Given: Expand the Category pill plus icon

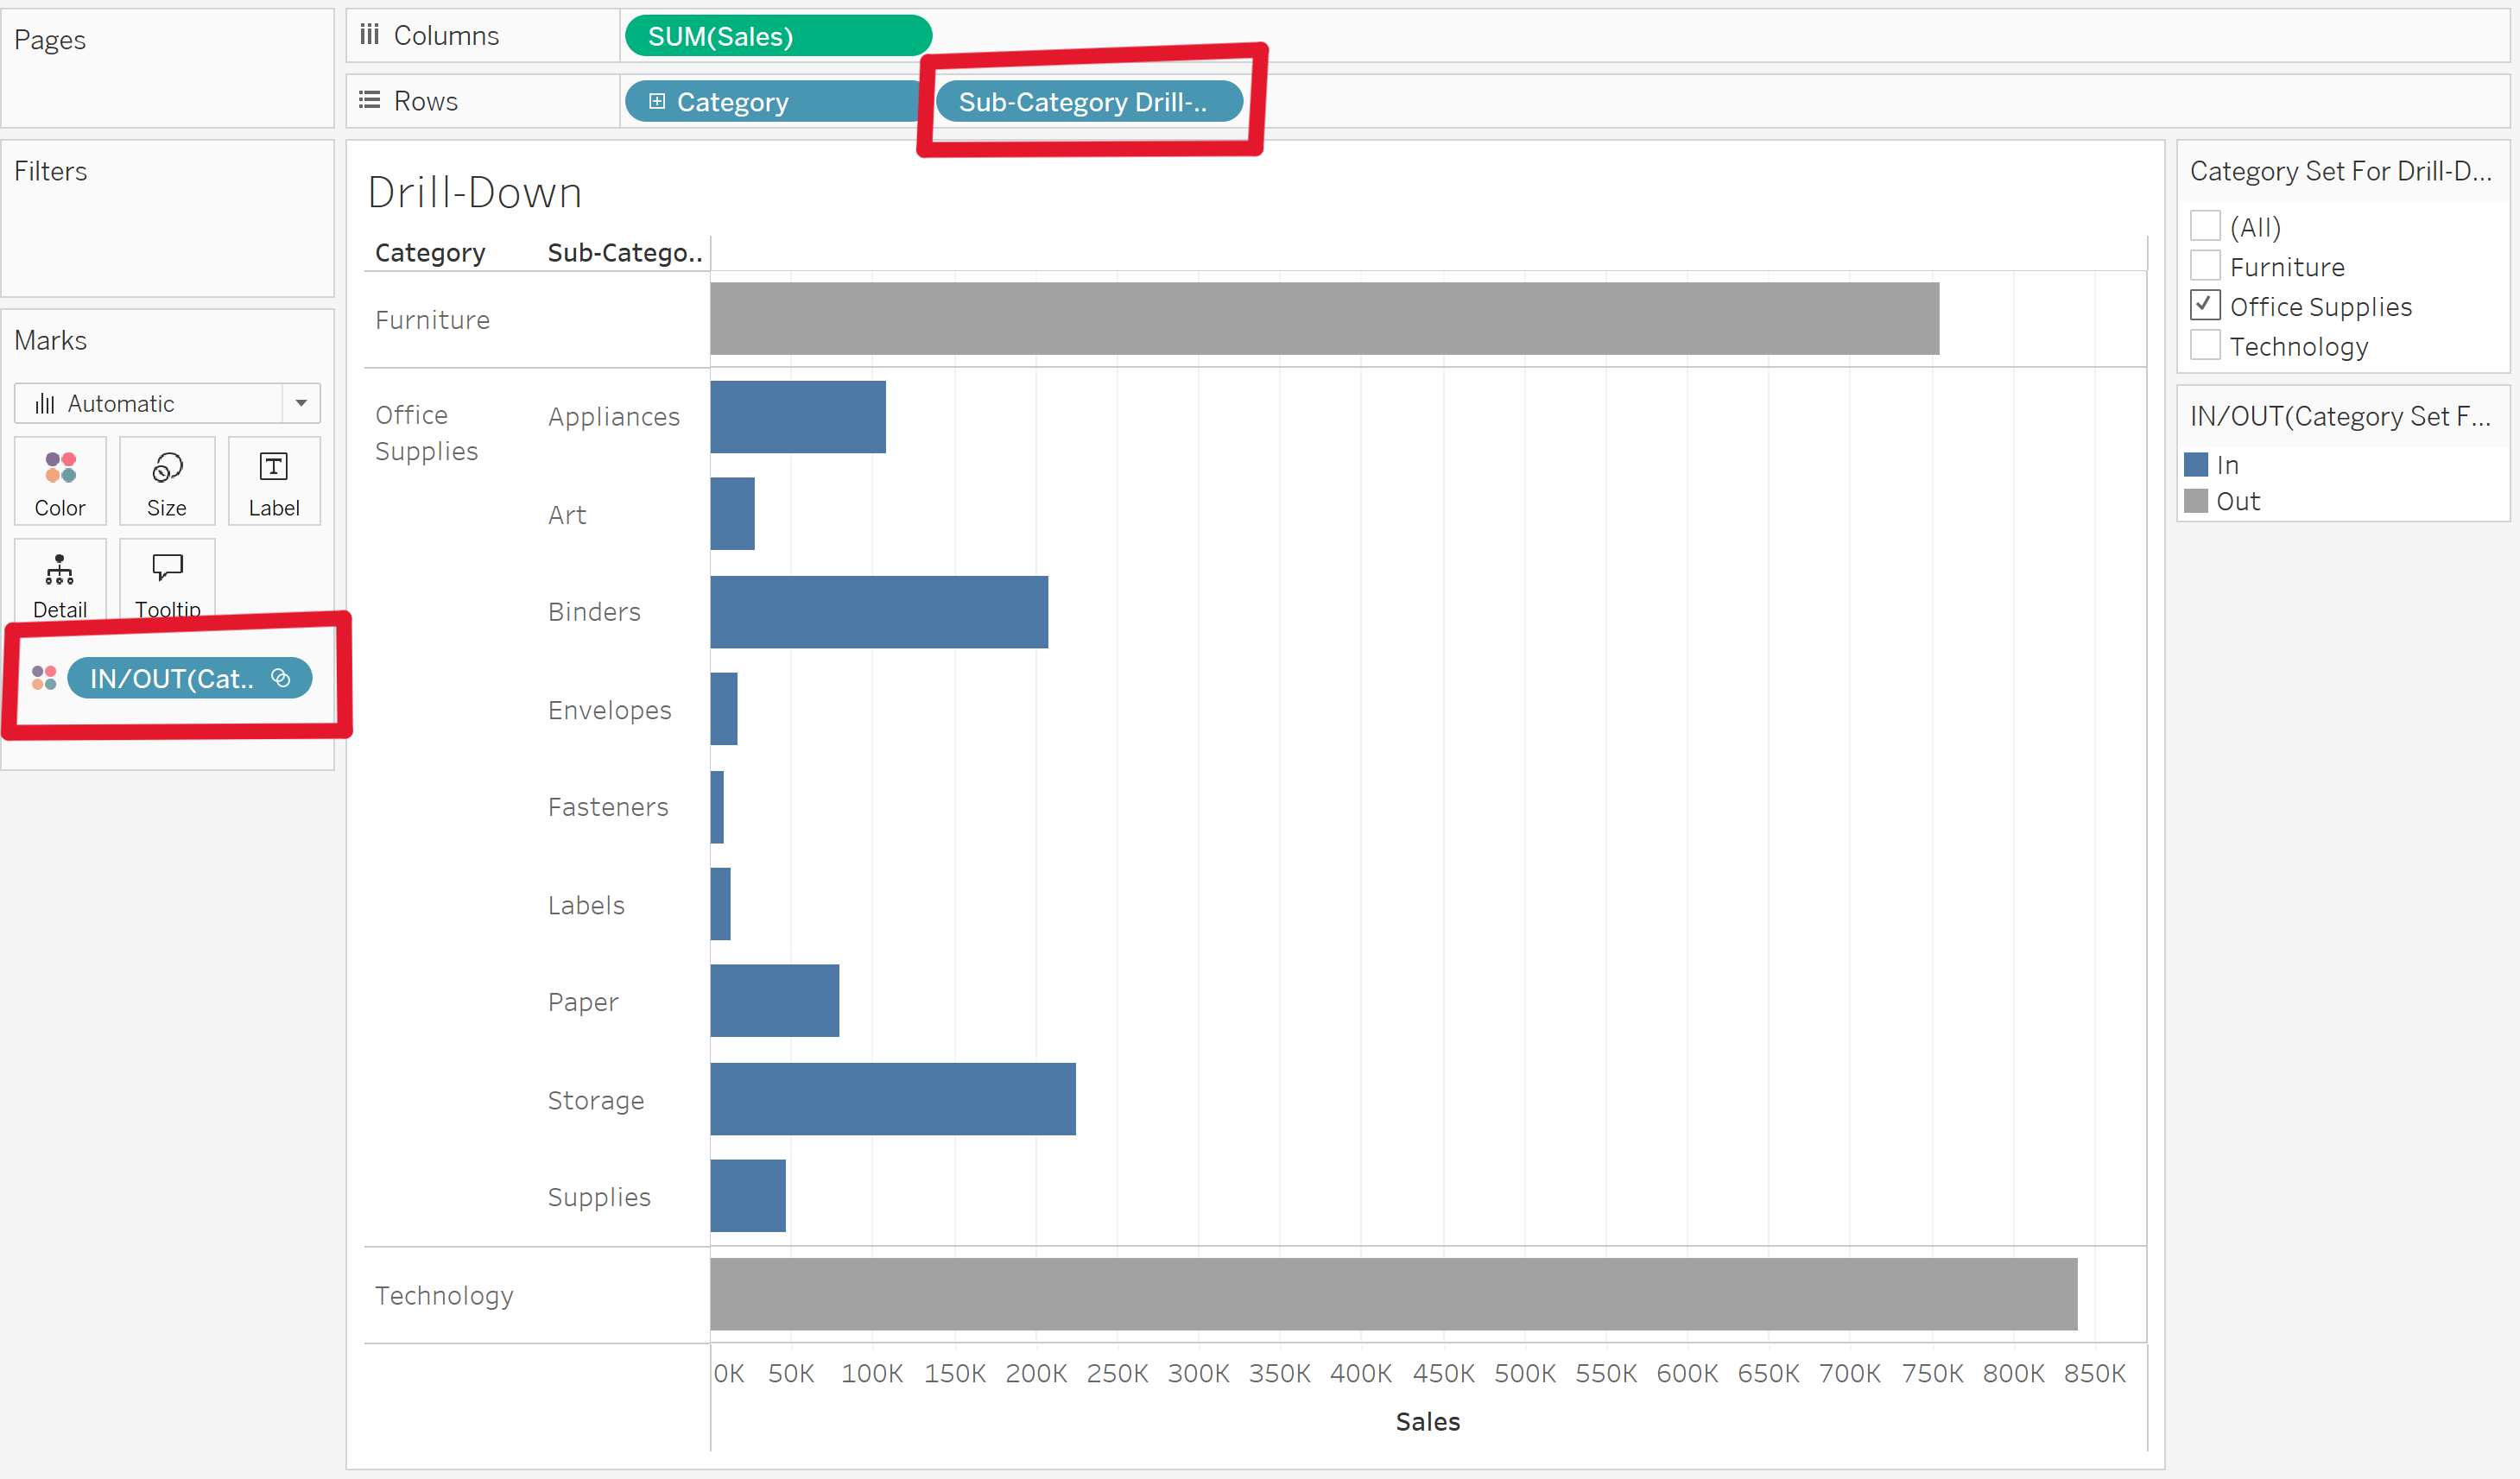Looking at the screenshot, I should tap(657, 101).
